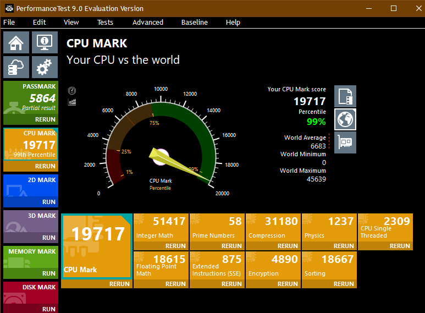Select the Sorting 18667 tile
Screen dimensions: 425x313
[x=329, y=266]
